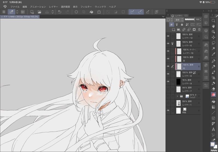The image size is (218, 152).
Task: Select the Balloon speech bubble tool
Action: (213, 135)
